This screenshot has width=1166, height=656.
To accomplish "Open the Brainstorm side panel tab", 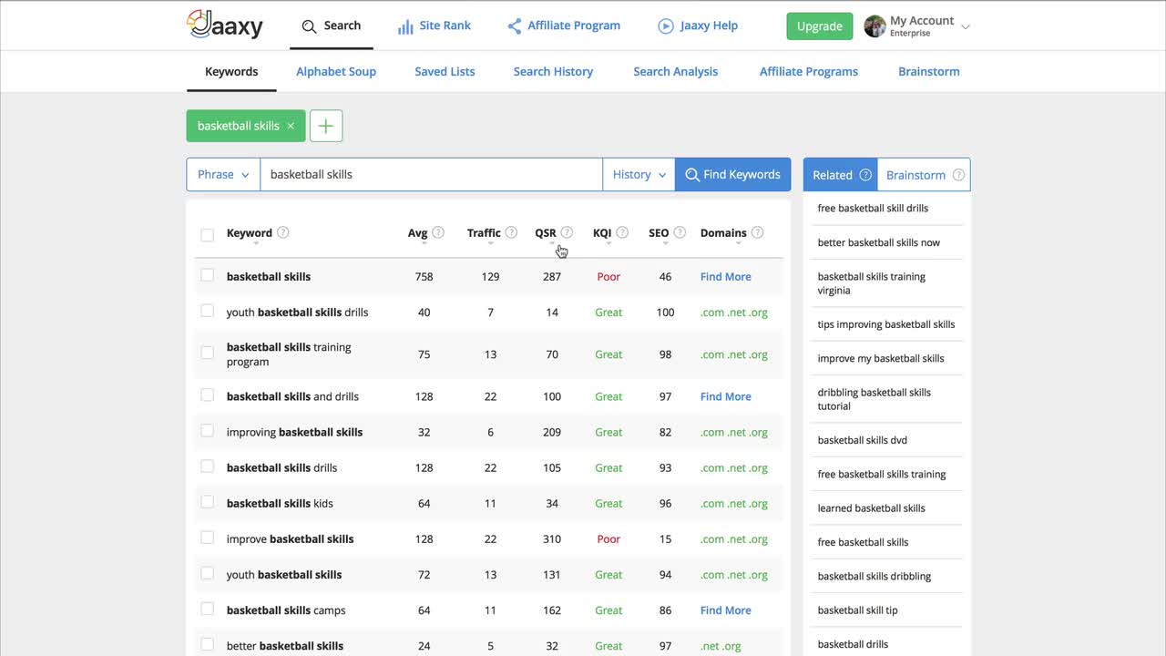I will (x=924, y=175).
